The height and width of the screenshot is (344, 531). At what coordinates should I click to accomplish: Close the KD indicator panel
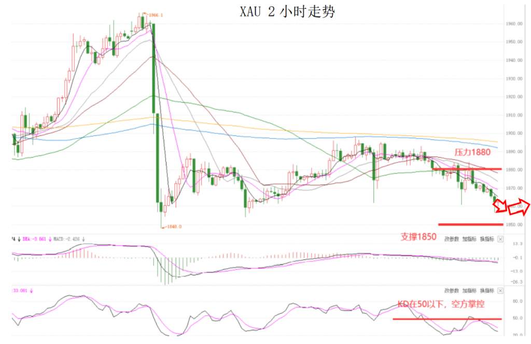click(500, 291)
